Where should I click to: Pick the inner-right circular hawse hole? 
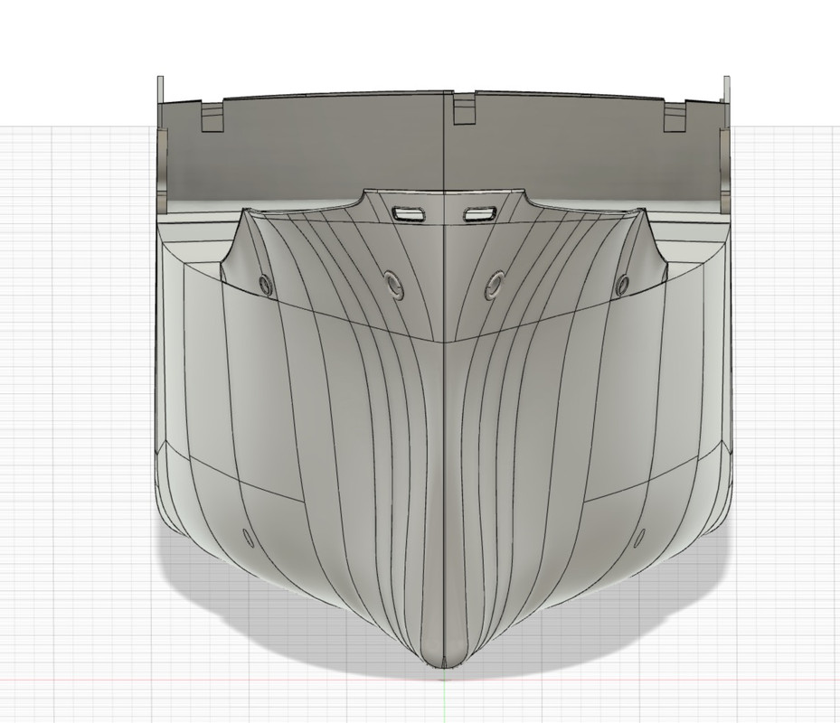(494, 285)
